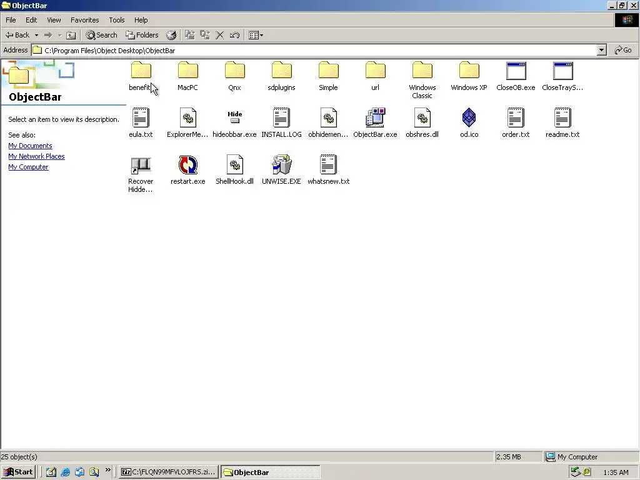Viewport: 640px width, 480px height.
Task: Click the taskbar clock showing 1:35 AM
Action: tap(616, 472)
